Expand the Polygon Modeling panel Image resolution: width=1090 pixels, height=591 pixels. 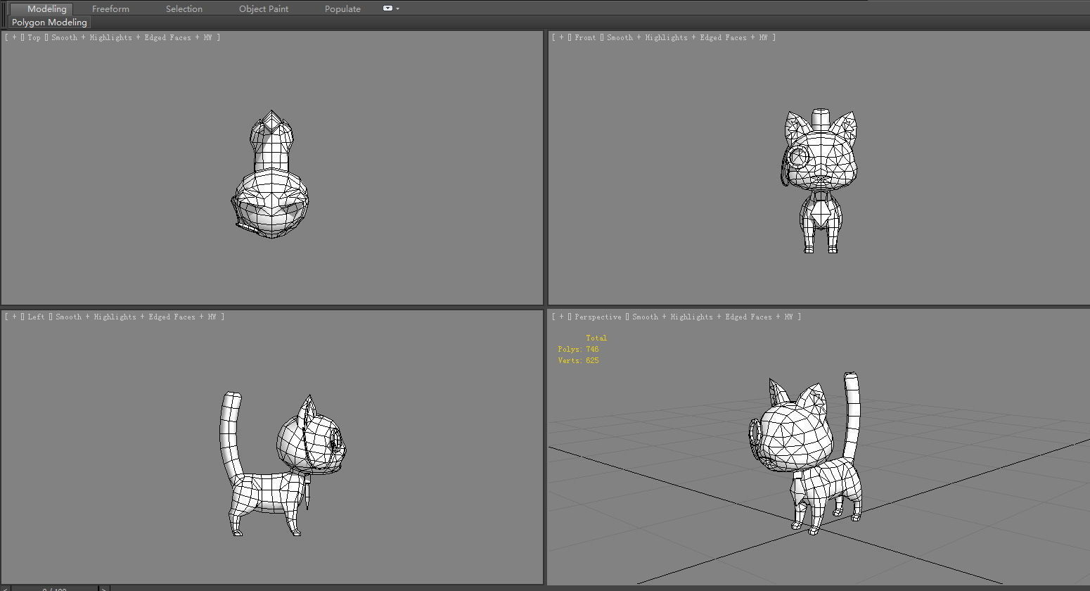pos(49,23)
